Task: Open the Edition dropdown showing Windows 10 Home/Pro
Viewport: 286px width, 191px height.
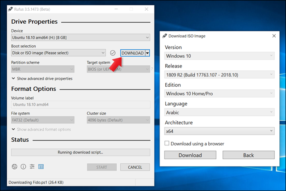Action: tap(219, 93)
